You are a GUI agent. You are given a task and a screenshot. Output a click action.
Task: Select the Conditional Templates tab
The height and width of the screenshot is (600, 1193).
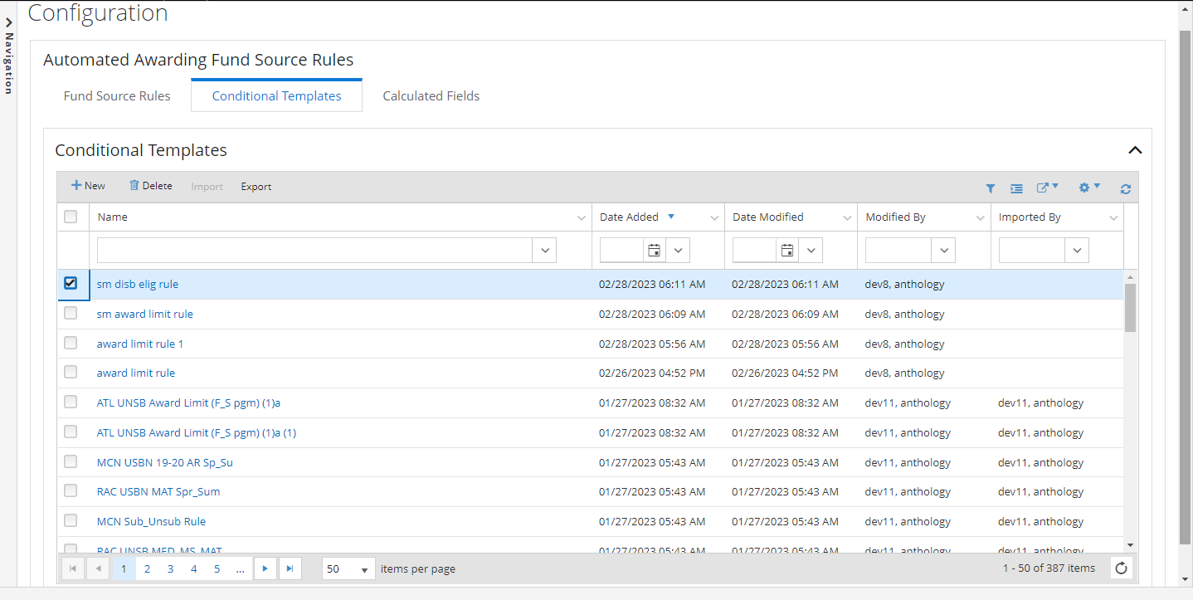[x=276, y=96]
